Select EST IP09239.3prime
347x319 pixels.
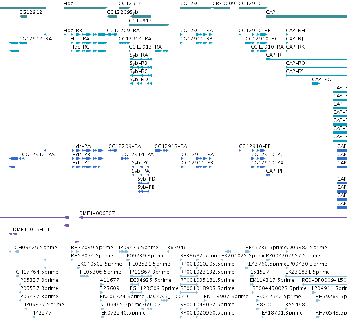click(x=145, y=256)
